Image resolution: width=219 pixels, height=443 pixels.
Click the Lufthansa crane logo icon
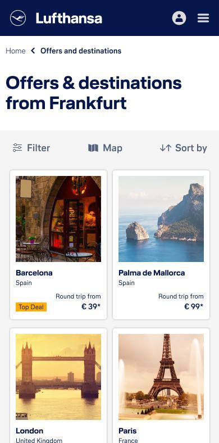pyautogui.click(x=18, y=18)
